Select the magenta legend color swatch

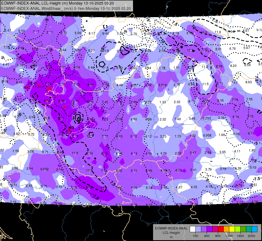click(x=215, y=229)
